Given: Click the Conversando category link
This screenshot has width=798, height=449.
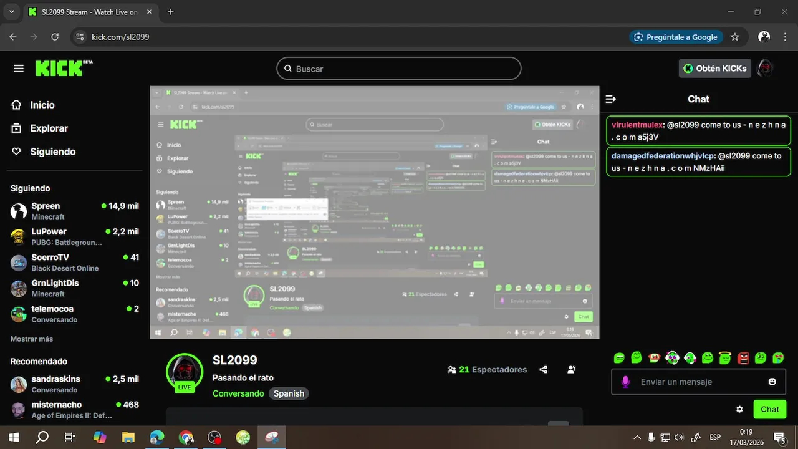Looking at the screenshot, I should pyautogui.click(x=238, y=393).
